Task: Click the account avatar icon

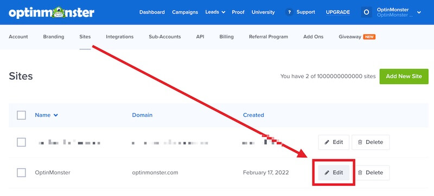Action: click(367, 12)
